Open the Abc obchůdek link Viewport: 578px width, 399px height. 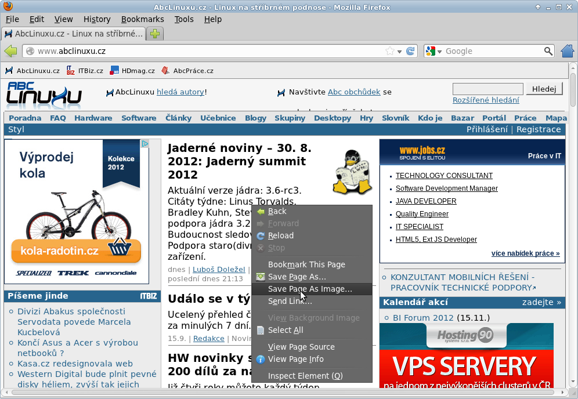[354, 92]
